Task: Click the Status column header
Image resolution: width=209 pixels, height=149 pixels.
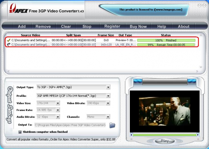Action: click(x=166, y=35)
